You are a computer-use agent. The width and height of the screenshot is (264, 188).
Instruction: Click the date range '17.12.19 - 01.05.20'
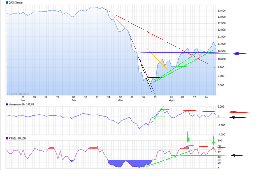click(18, 94)
